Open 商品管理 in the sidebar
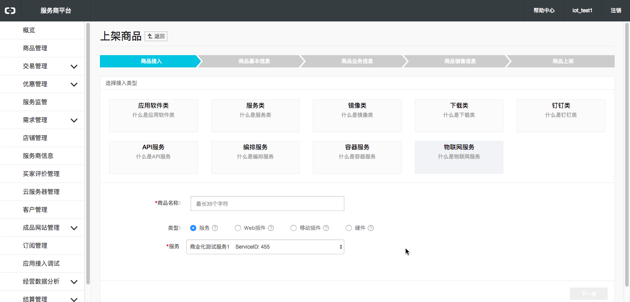 click(35, 48)
